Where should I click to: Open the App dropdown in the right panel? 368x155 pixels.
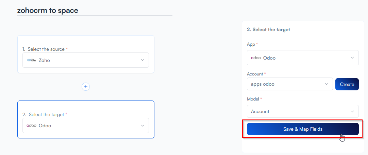click(303, 58)
